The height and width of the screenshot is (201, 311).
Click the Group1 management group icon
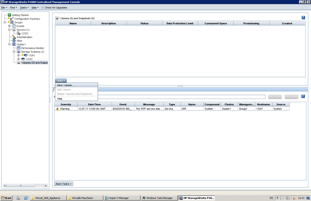point(12,22)
